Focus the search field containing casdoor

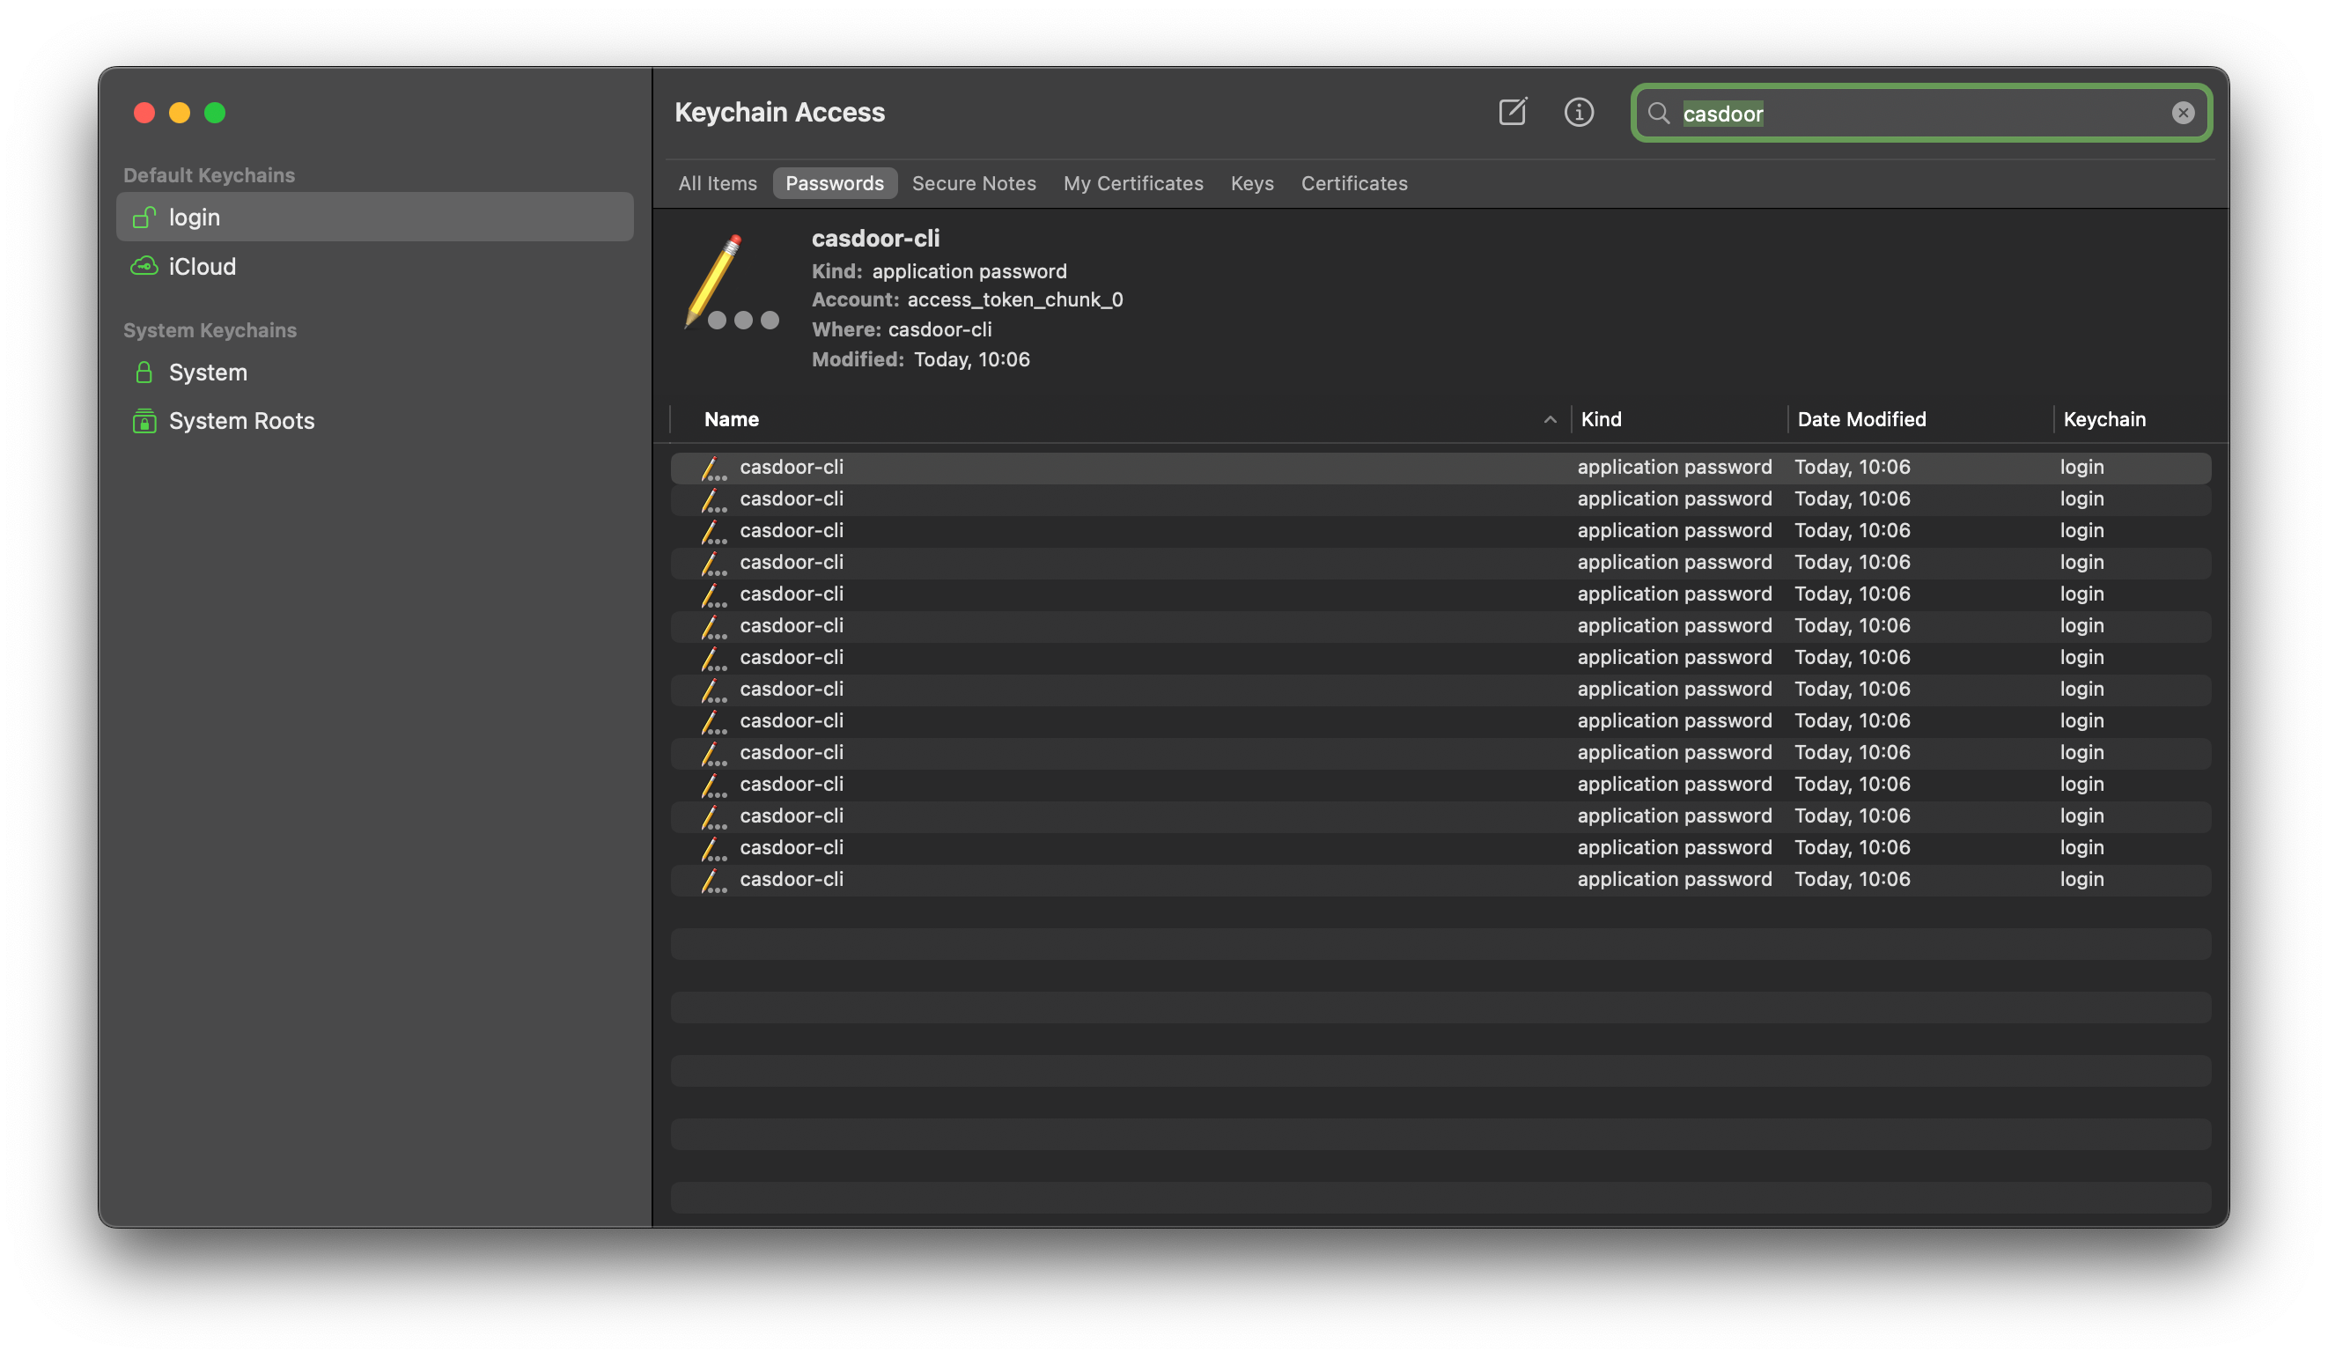(1920, 113)
